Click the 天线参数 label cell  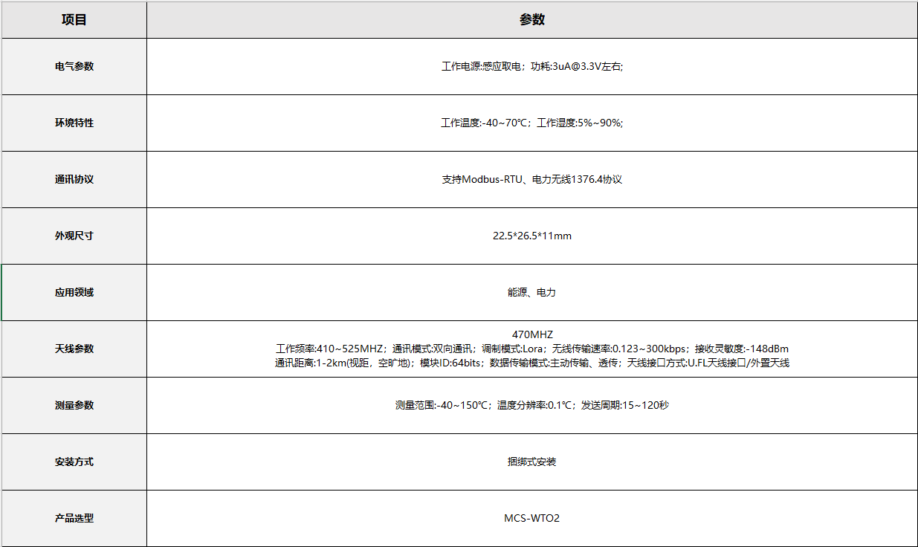coord(74,349)
